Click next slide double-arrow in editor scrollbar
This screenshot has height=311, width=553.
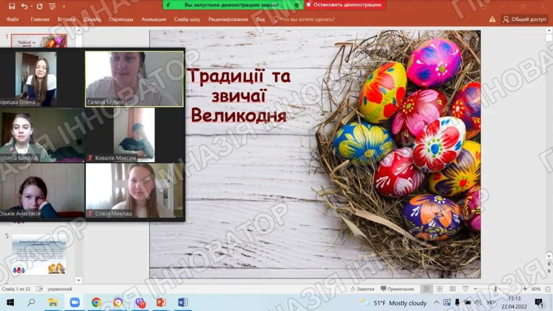pos(549,271)
